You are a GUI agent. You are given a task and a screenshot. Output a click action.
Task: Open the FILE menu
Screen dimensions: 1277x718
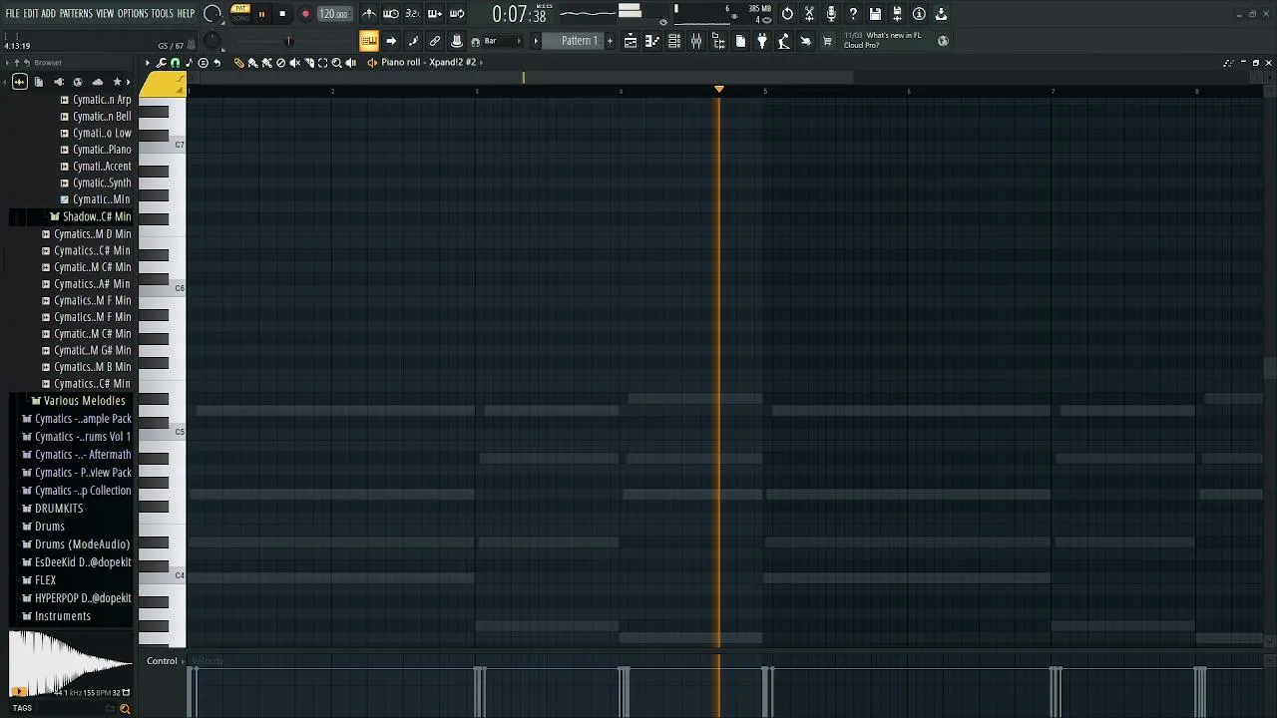click(x=12, y=14)
